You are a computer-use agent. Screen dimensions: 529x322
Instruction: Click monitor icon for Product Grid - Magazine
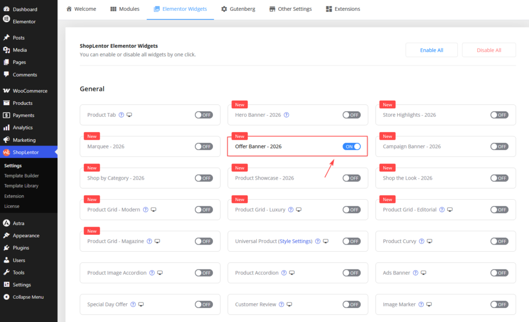(x=157, y=241)
